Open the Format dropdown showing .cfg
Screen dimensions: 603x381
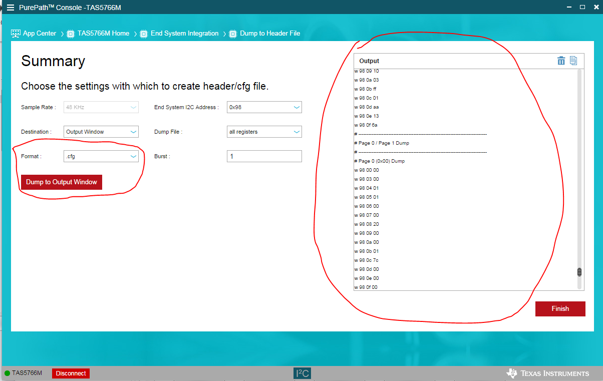click(x=101, y=156)
